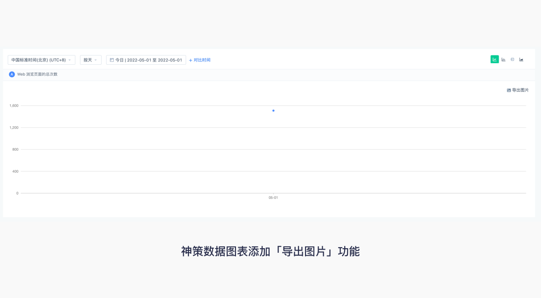Screen dimensions: 541x298
Task: Switch to the pie chart view icon
Action: [513, 60]
